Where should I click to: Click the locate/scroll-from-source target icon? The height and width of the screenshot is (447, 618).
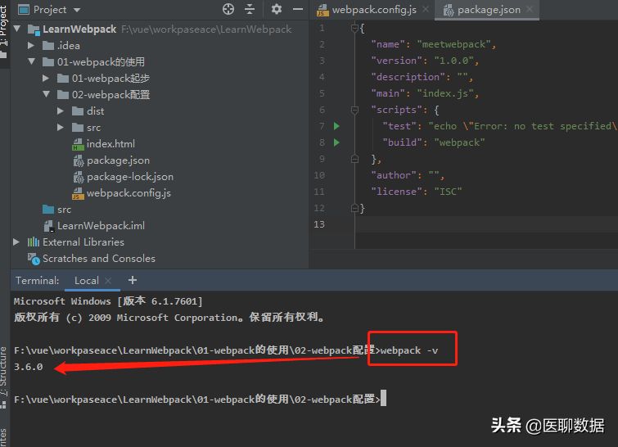[228, 10]
